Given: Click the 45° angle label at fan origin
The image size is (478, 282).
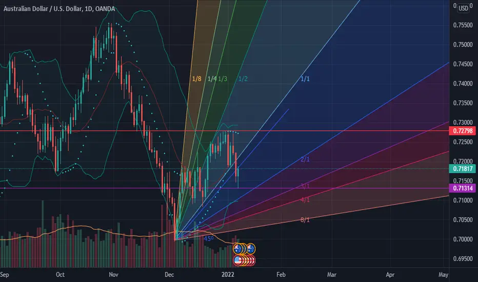Looking at the screenshot, I should coord(209,238).
